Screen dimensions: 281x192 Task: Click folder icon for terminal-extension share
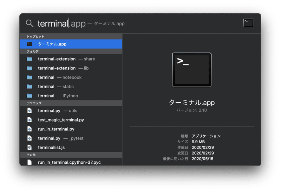click(30, 59)
